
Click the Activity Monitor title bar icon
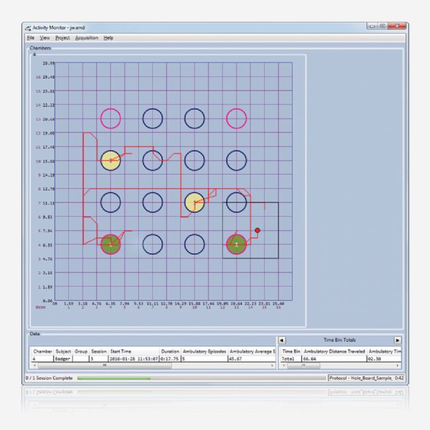tap(27, 27)
